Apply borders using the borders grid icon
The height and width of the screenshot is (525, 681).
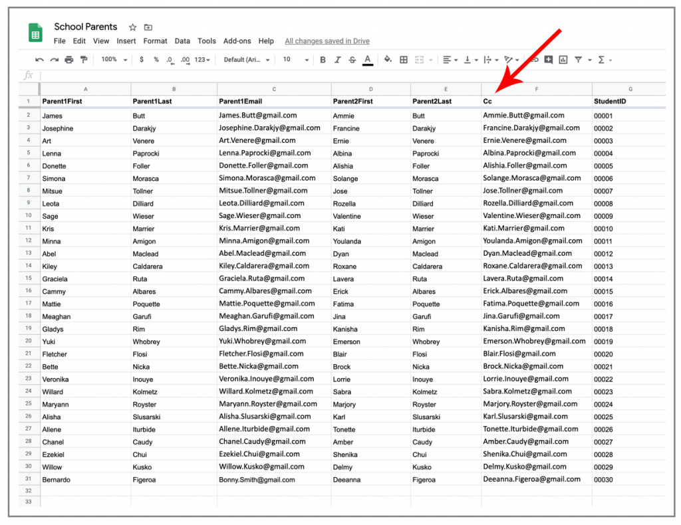click(402, 59)
